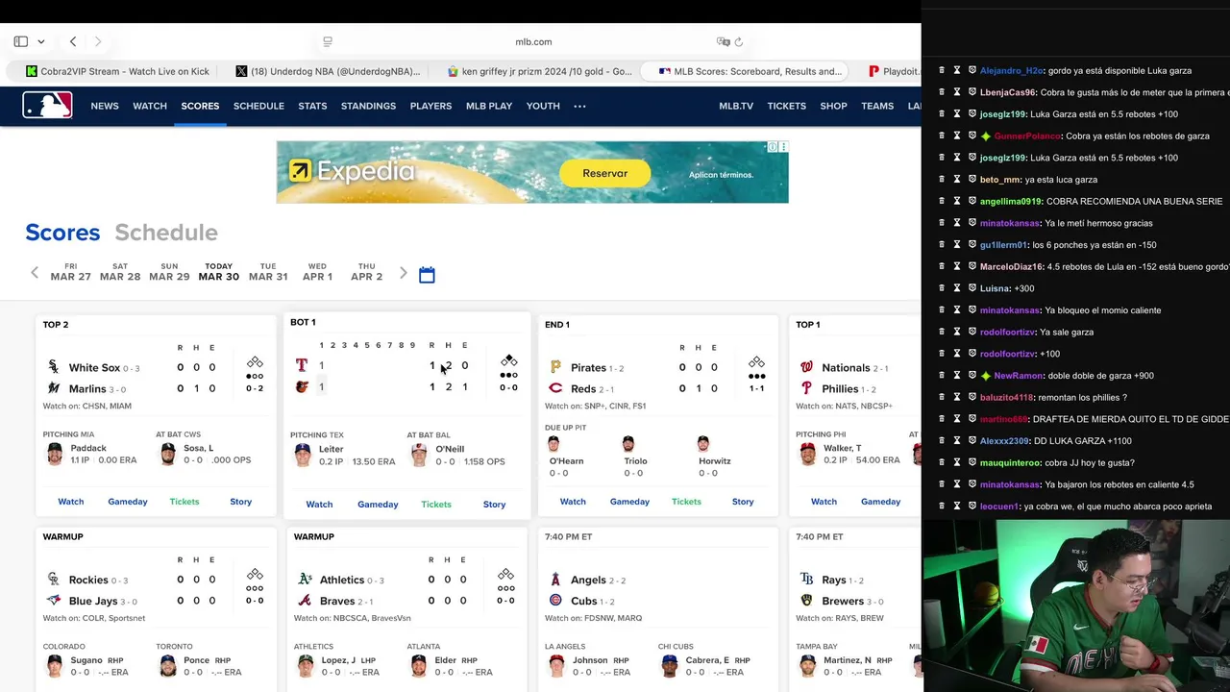Open the Story link for White Sox–Marlins
The height and width of the screenshot is (692, 1230).
241,502
